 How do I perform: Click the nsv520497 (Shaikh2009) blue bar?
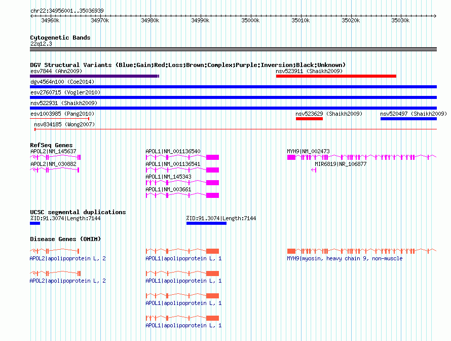point(408,119)
